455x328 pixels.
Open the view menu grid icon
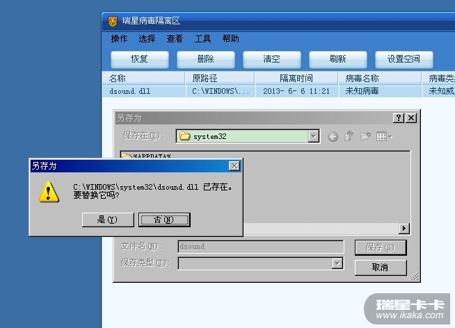pyautogui.click(x=384, y=136)
